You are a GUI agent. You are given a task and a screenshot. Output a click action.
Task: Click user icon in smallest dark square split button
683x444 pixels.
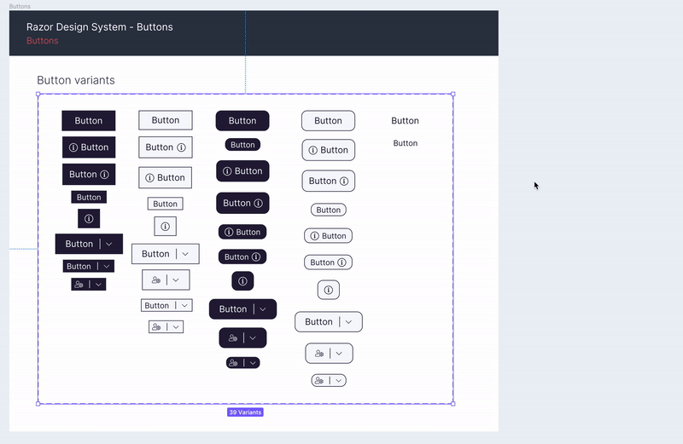pos(79,285)
